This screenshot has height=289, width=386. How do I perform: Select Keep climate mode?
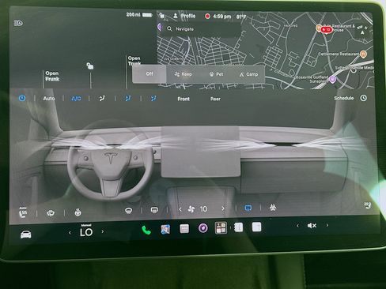click(183, 74)
